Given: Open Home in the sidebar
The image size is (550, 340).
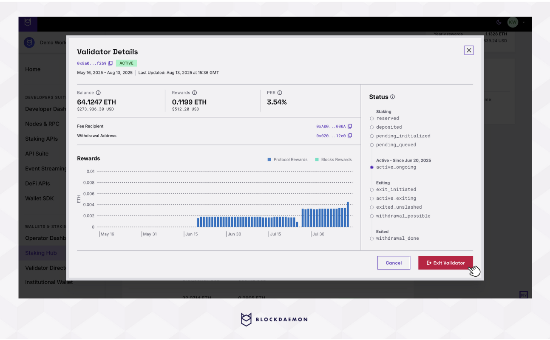Looking at the screenshot, I should pos(33,69).
